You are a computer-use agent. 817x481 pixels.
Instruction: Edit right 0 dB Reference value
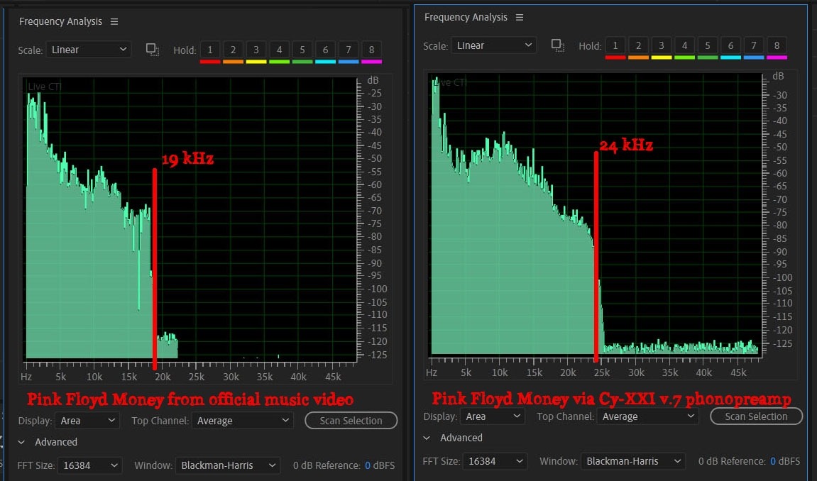coord(773,461)
